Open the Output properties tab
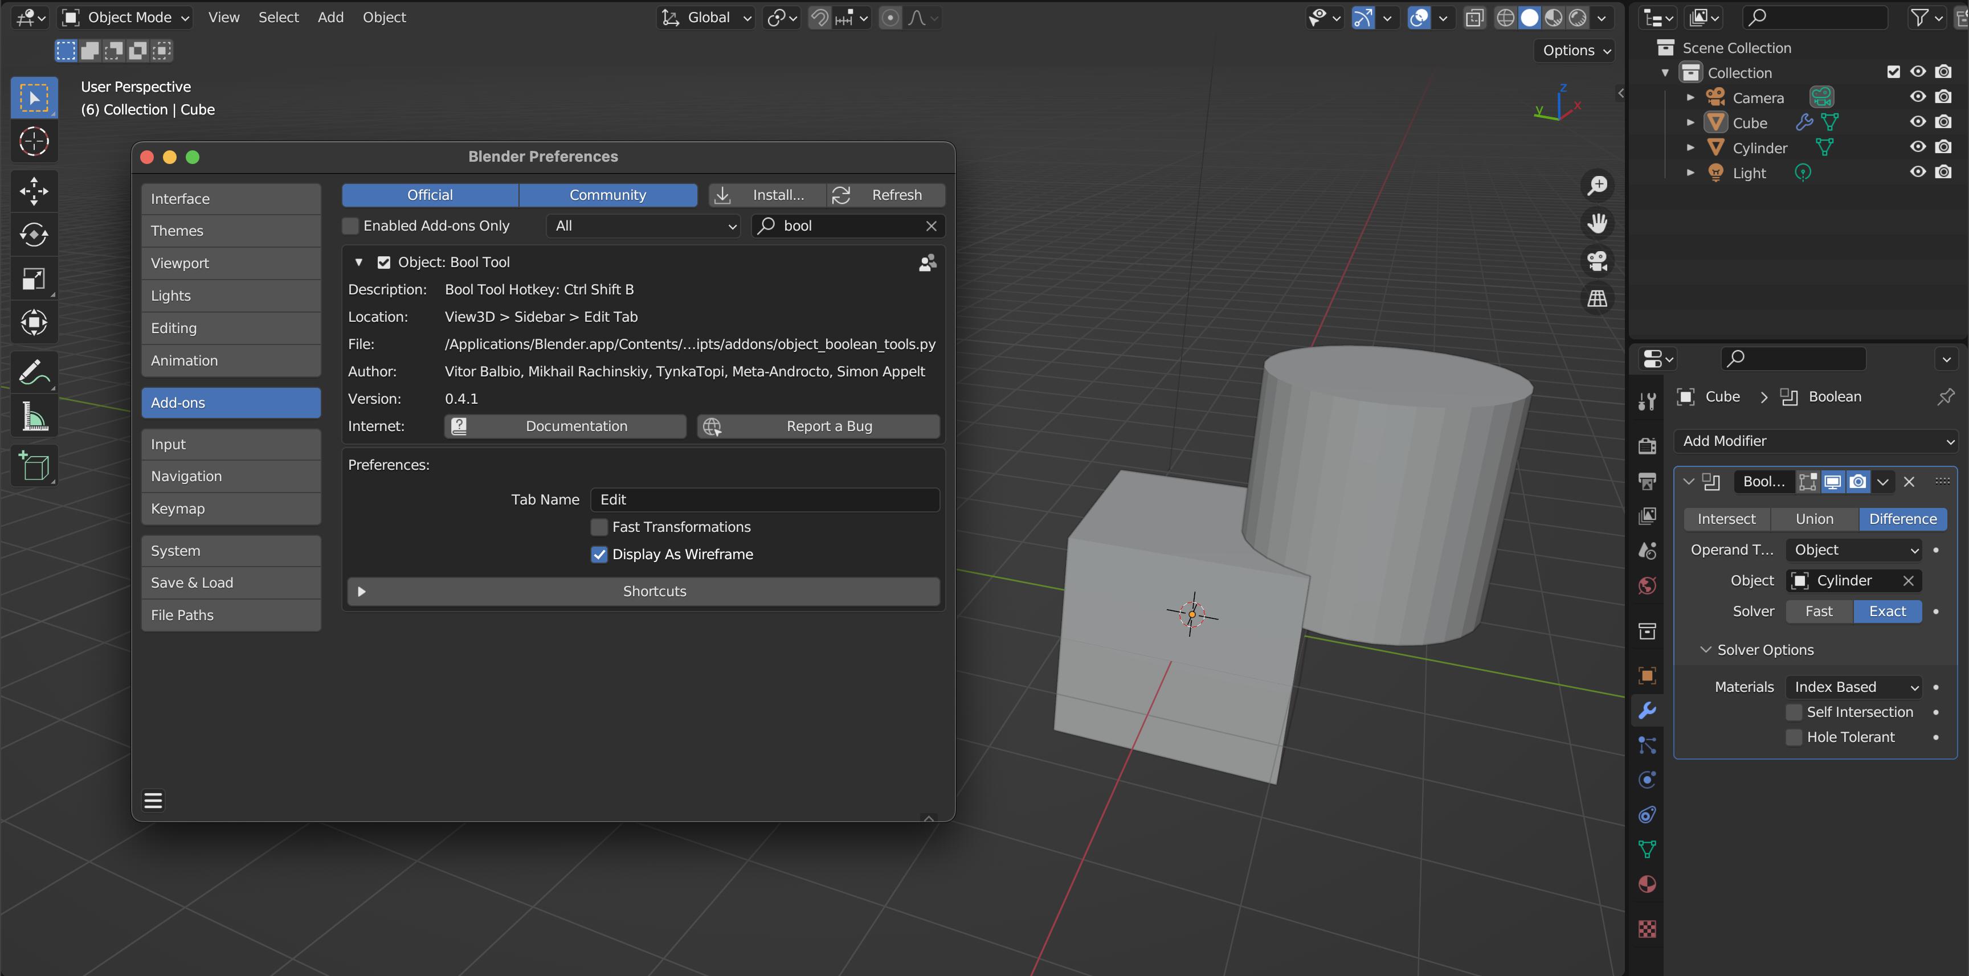The height and width of the screenshot is (976, 1969). click(1647, 481)
